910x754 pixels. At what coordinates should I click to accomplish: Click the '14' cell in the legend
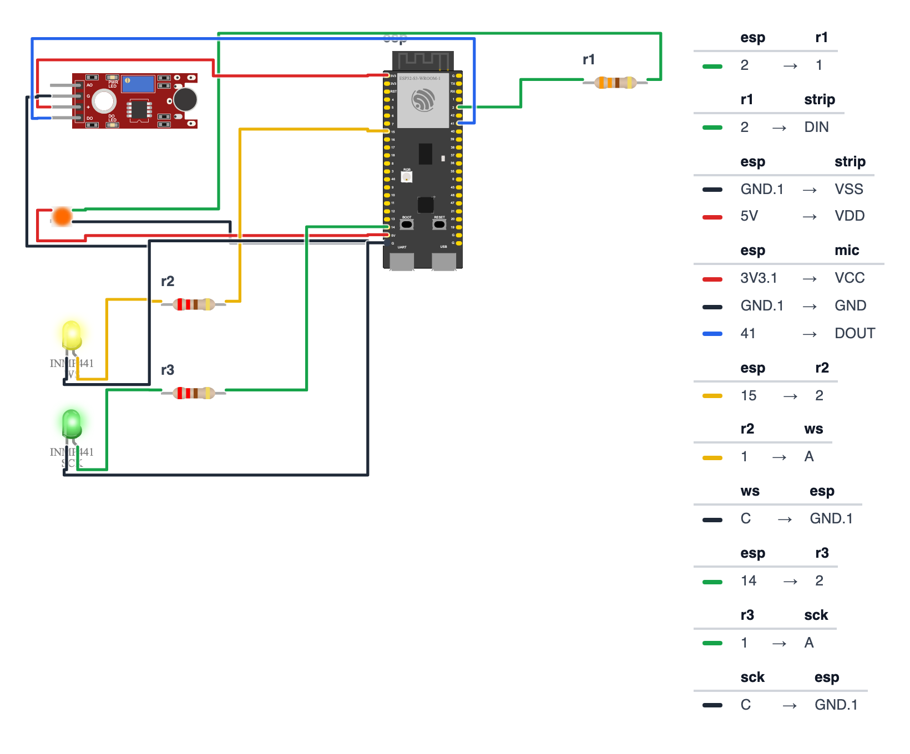point(748,580)
